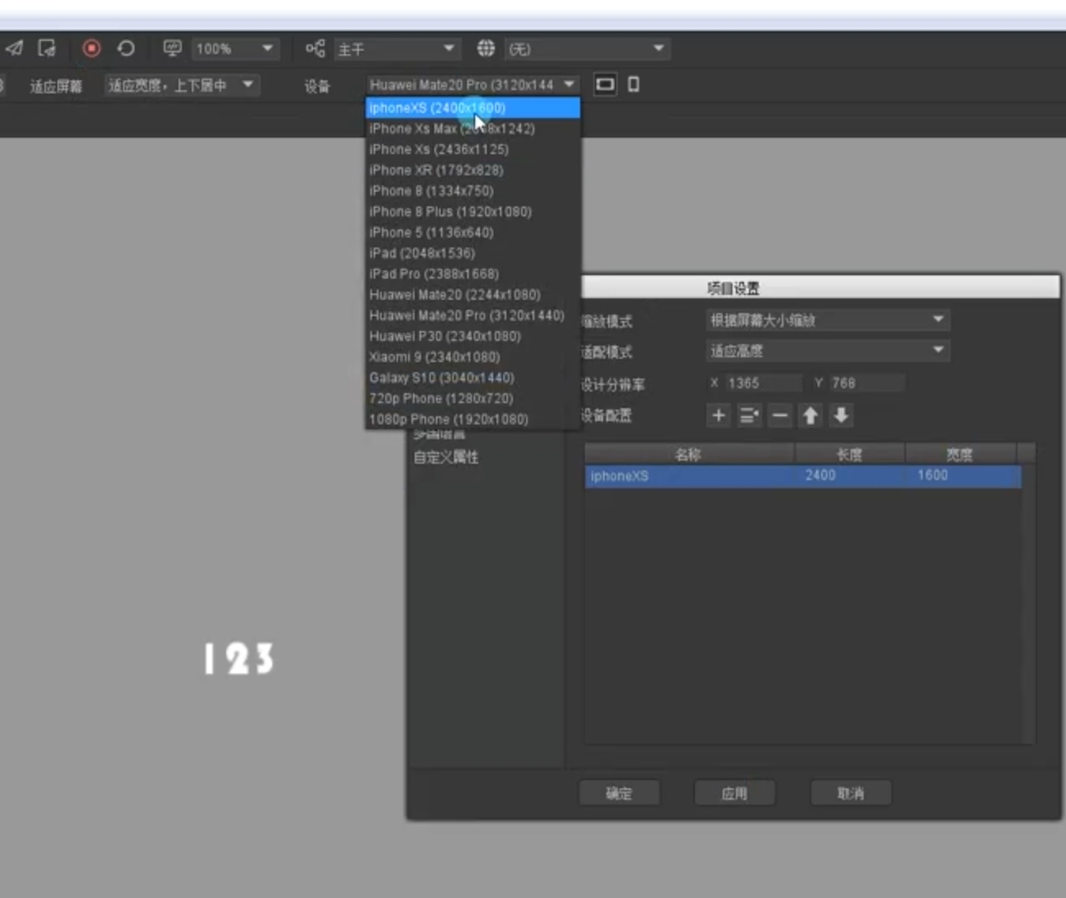Move the device up with the up arrow
1066x898 pixels.
(810, 415)
